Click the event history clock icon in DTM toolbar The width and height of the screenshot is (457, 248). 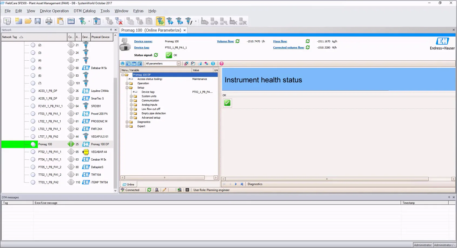tap(193, 64)
